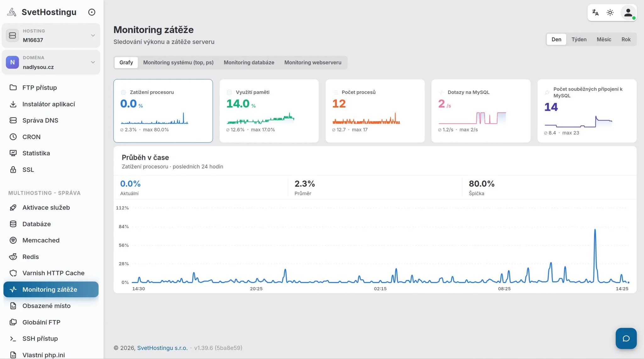Select the Den time range

click(556, 39)
